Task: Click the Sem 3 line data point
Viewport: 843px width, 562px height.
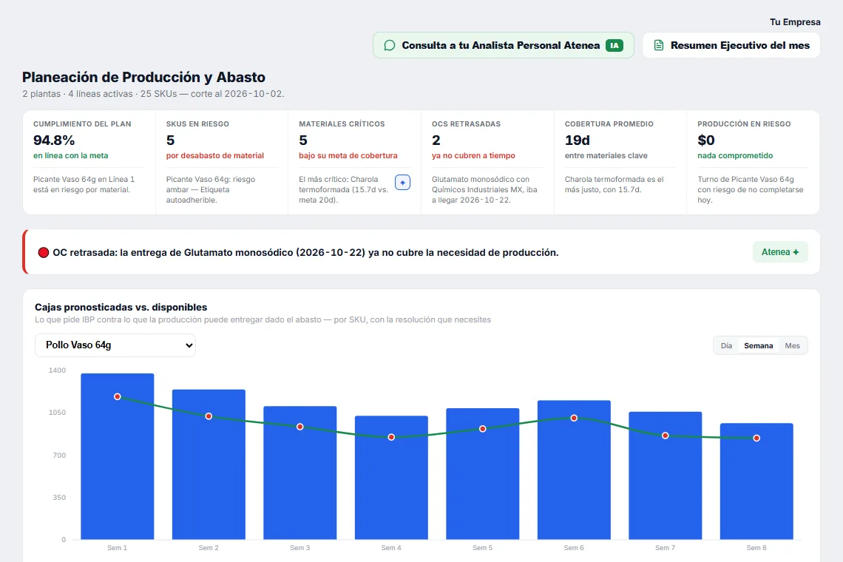Action: [300, 427]
